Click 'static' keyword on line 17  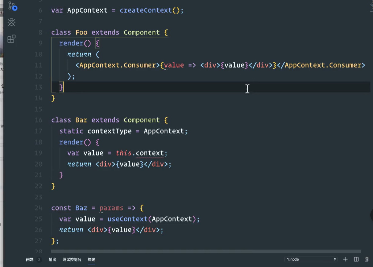71,131
